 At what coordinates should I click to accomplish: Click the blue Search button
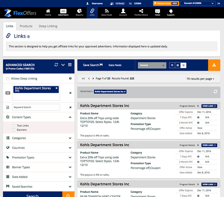pyautogui.click(x=33, y=194)
